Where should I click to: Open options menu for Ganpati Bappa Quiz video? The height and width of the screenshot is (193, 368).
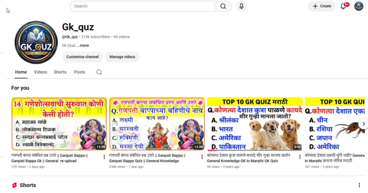pyautogui.click(x=202, y=157)
